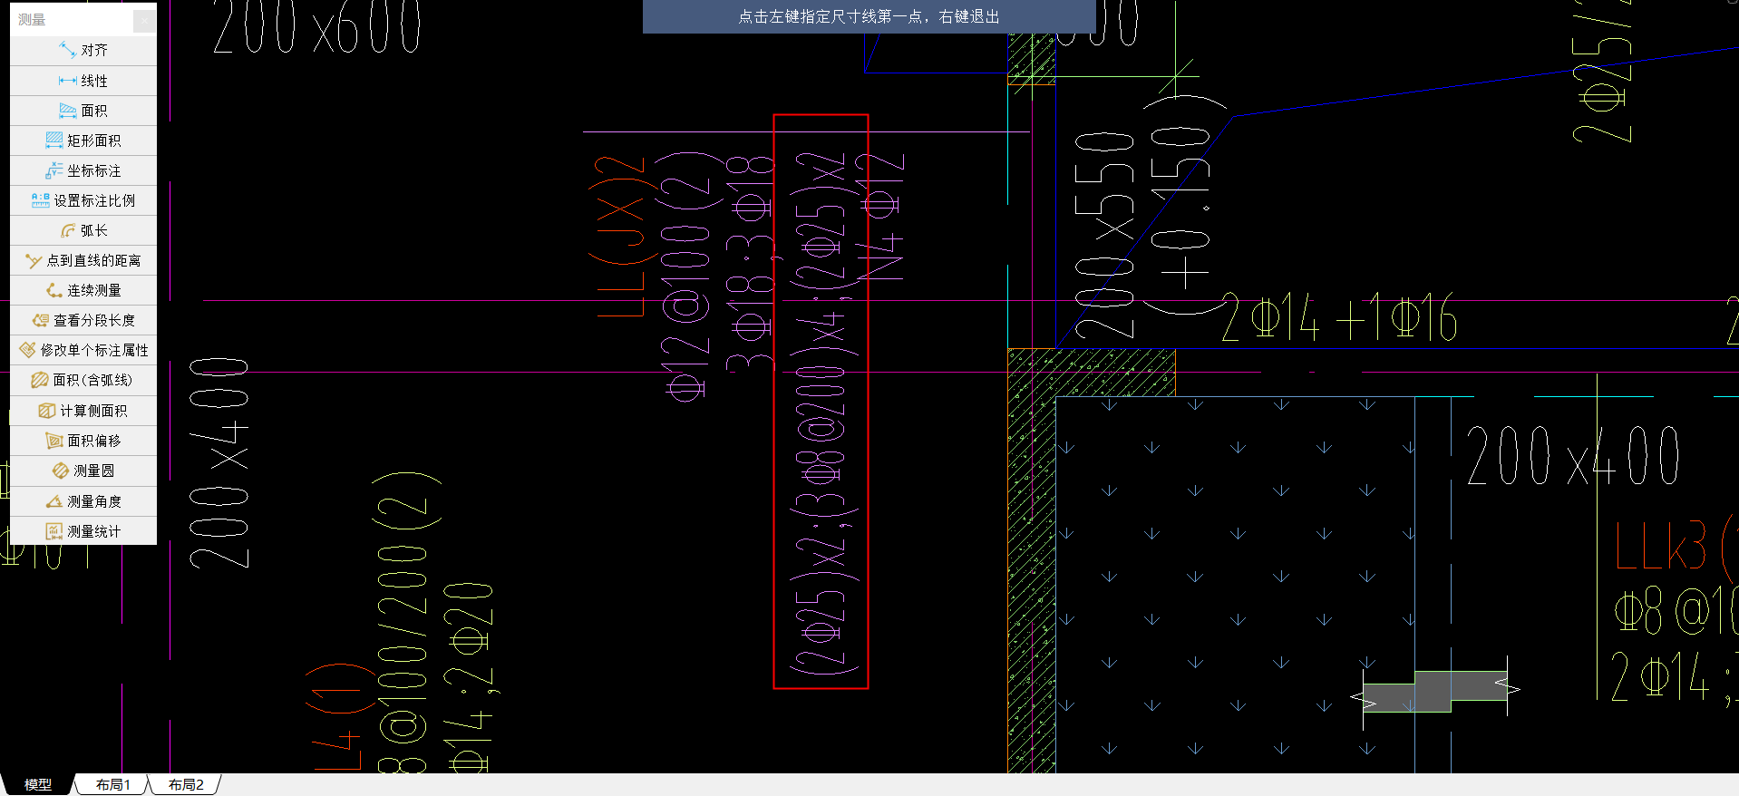The height and width of the screenshot is (796, 1739).
Task: Choose the 面积 area measurement tool
Action: (83, 111)
